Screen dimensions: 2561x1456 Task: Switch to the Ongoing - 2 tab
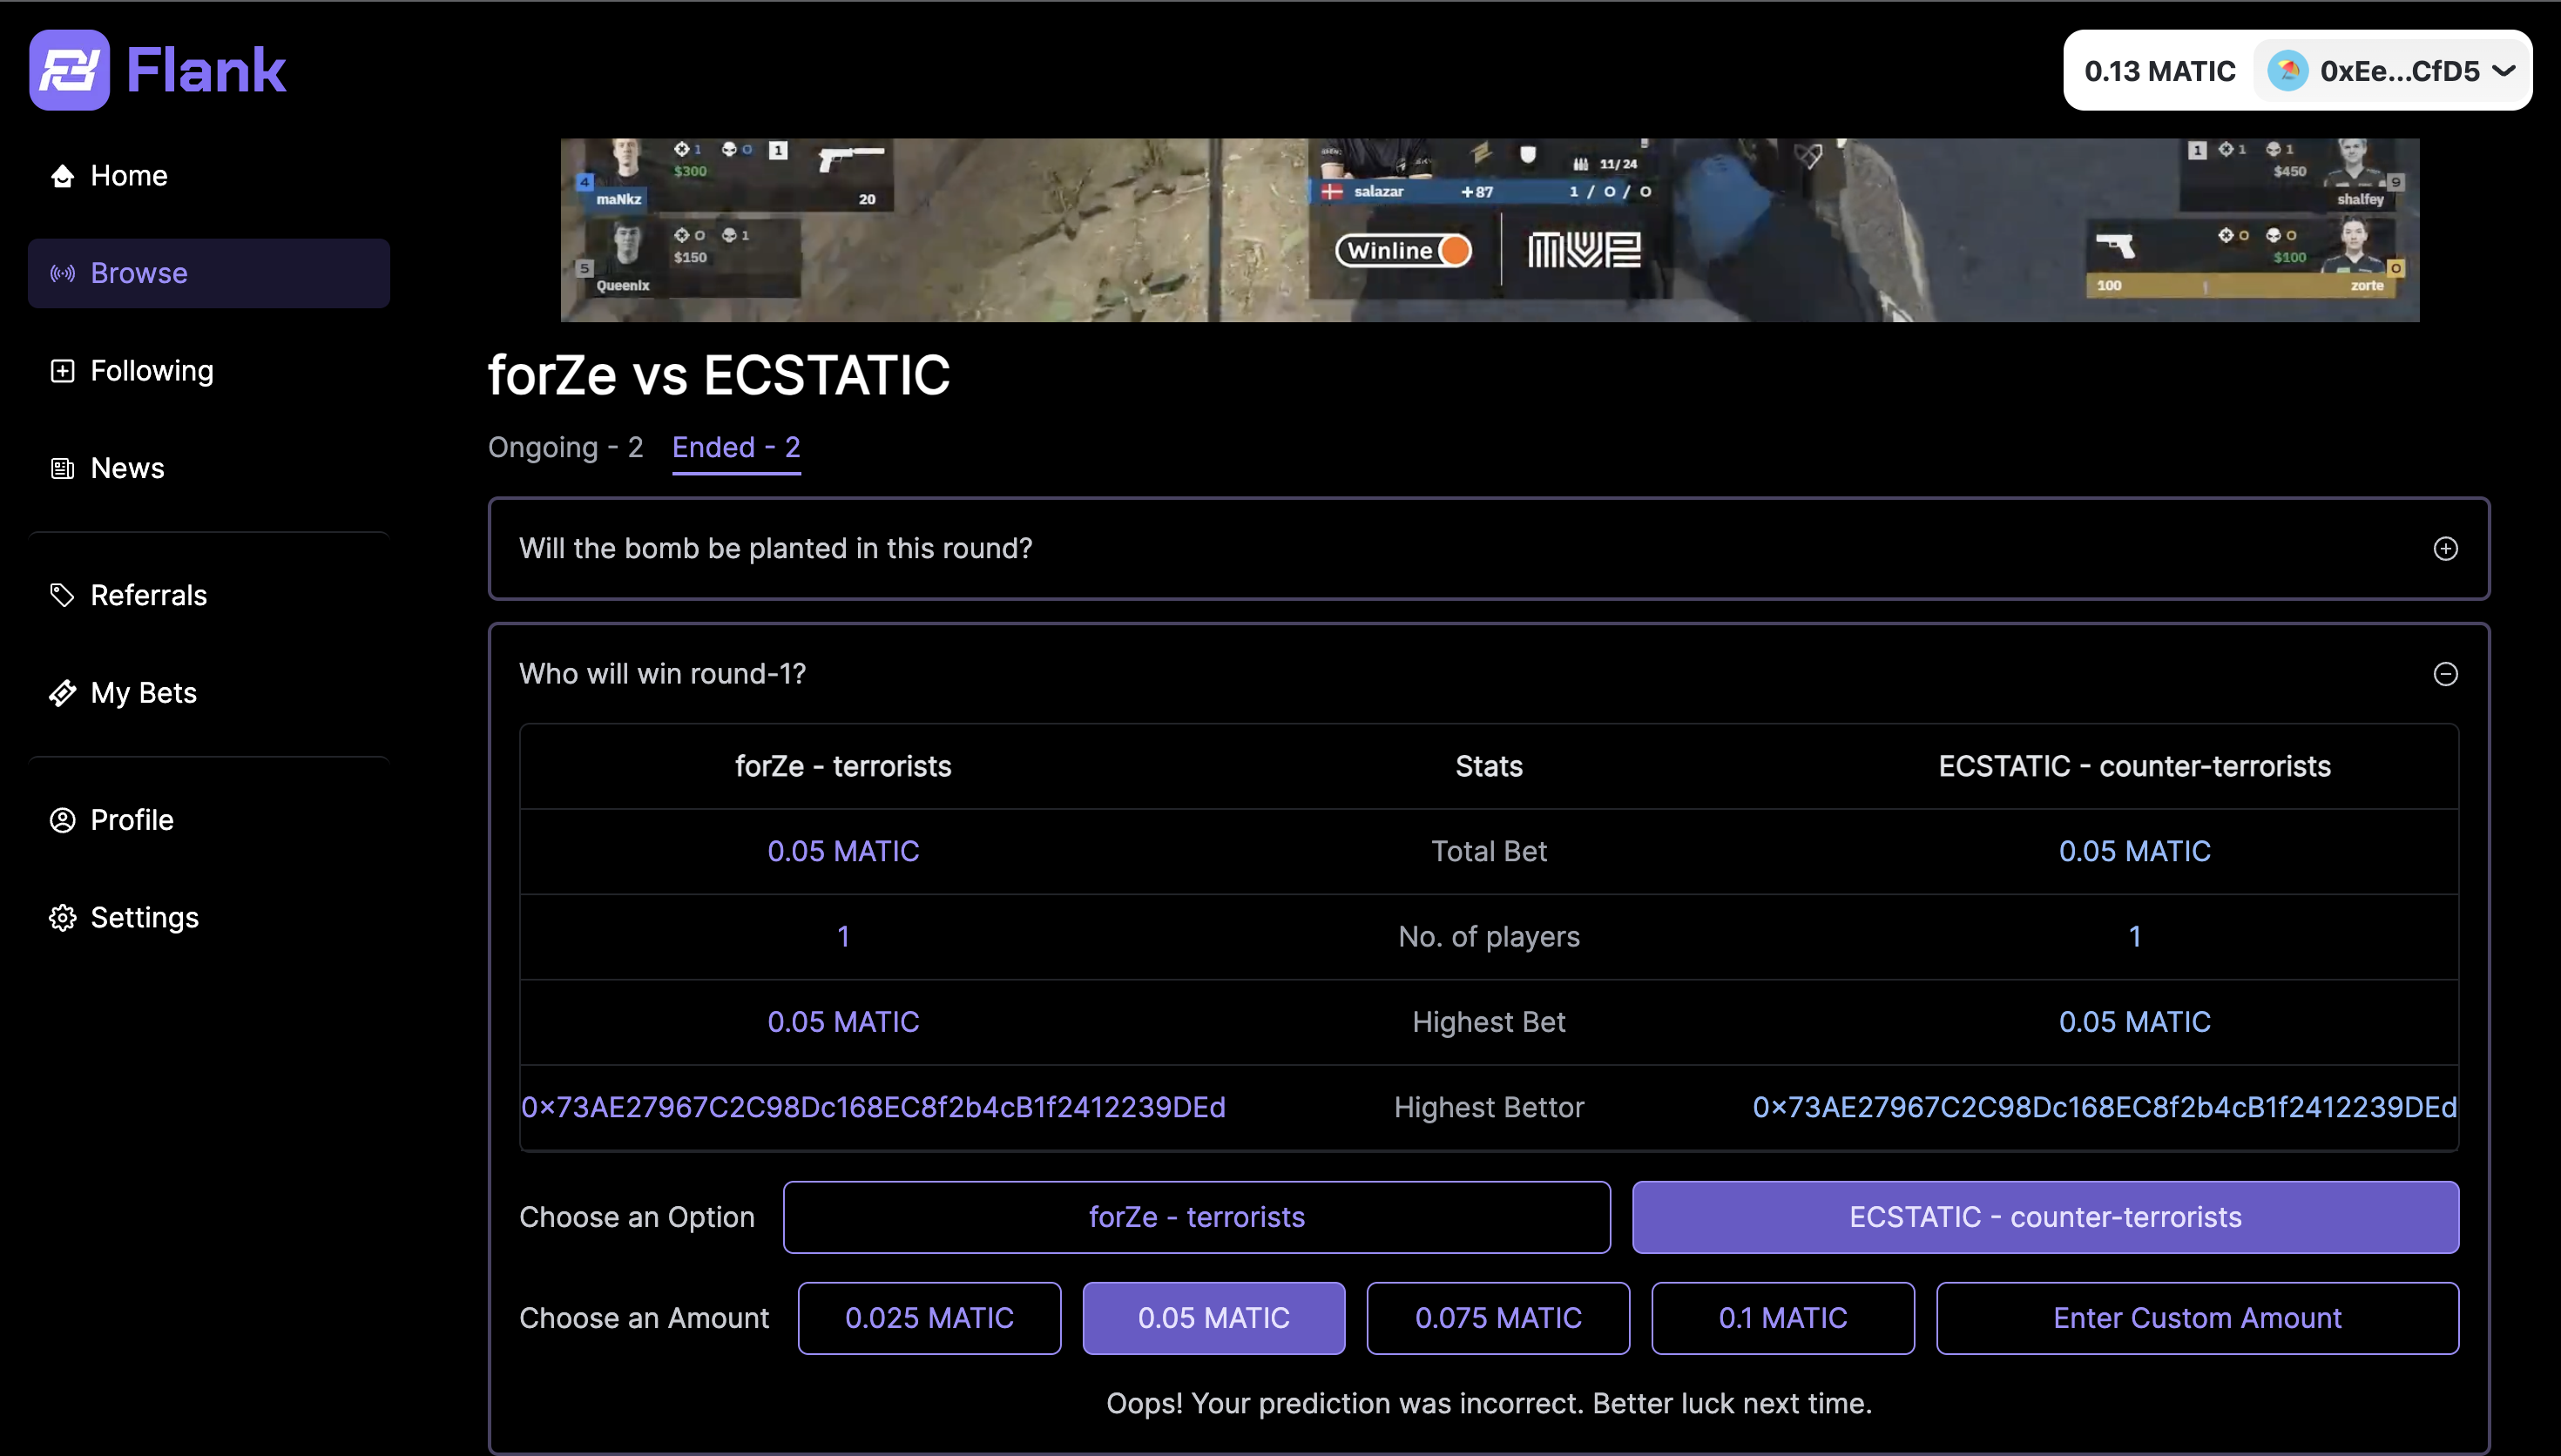(565, 447)
